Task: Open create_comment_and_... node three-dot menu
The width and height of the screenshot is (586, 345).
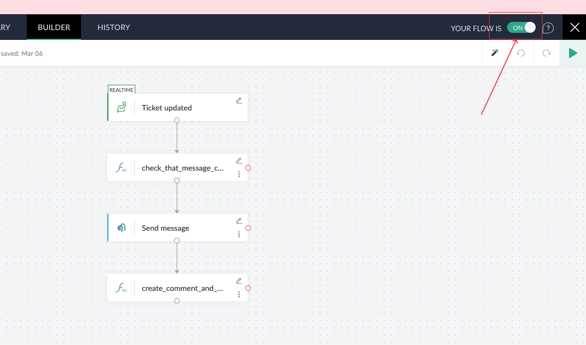Action: (239, 294)
